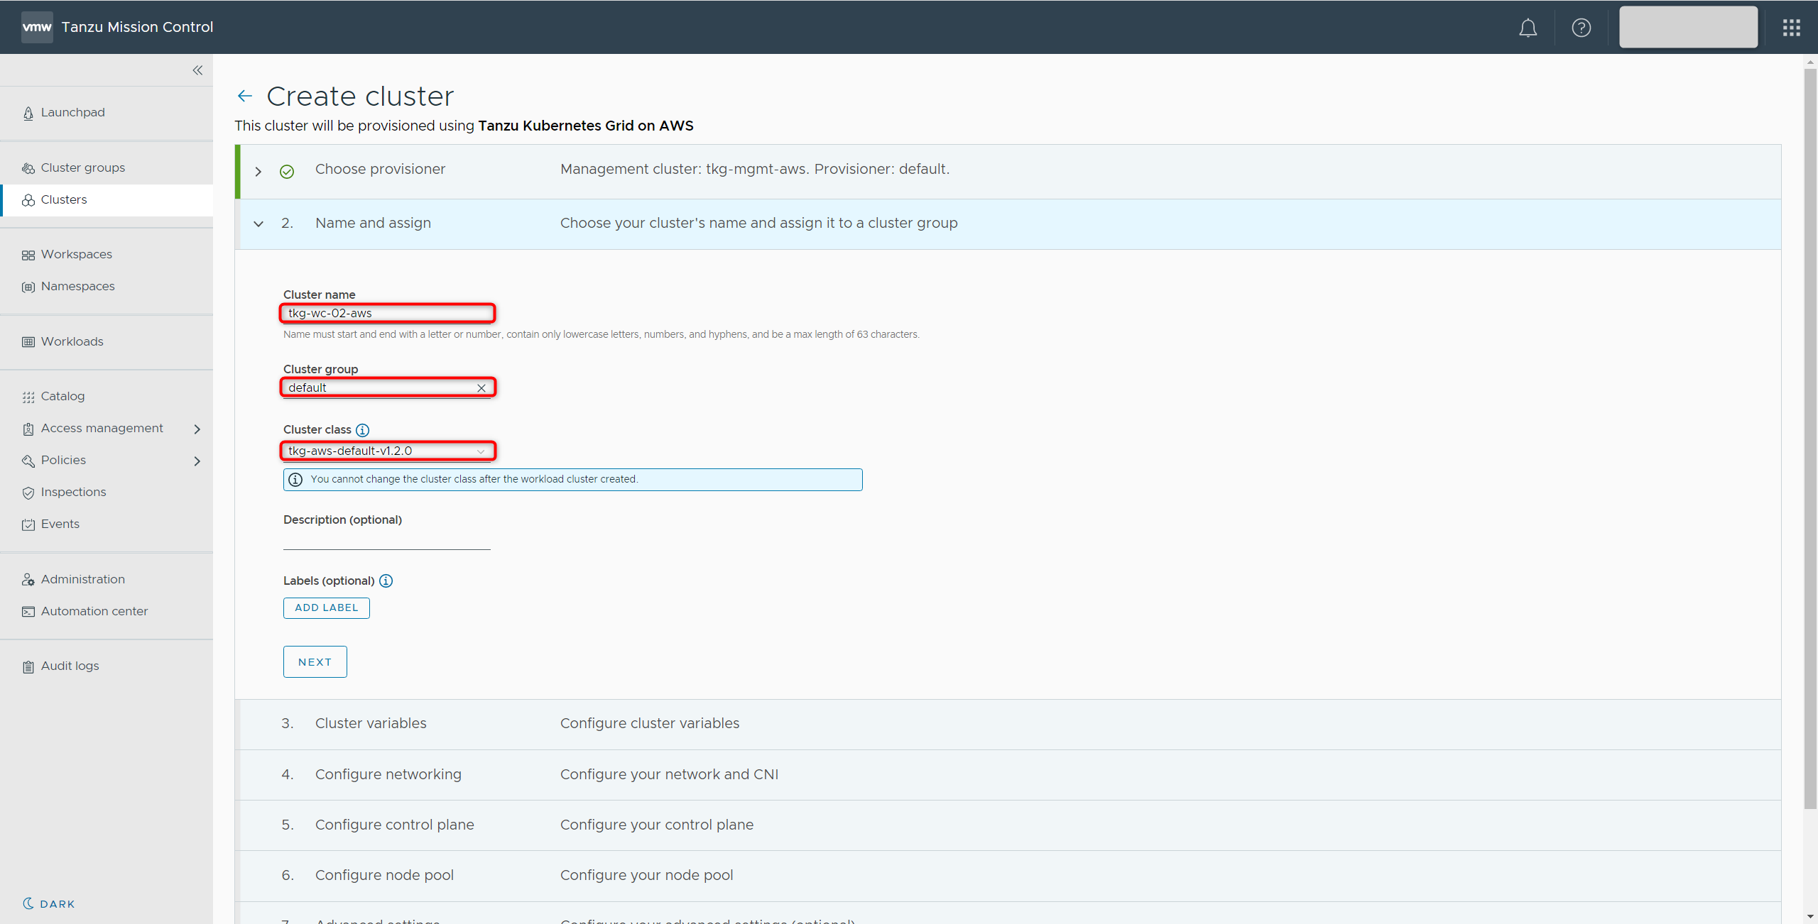Expand Access management submenu
Viewport: 1818px width, 924px height.
coord(197,429)
